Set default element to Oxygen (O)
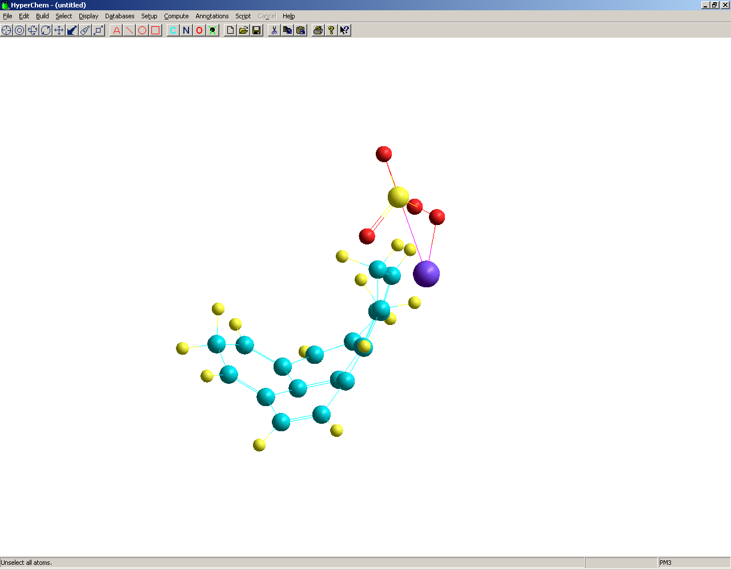Screen dimensions: 731x570 [199, 30]
